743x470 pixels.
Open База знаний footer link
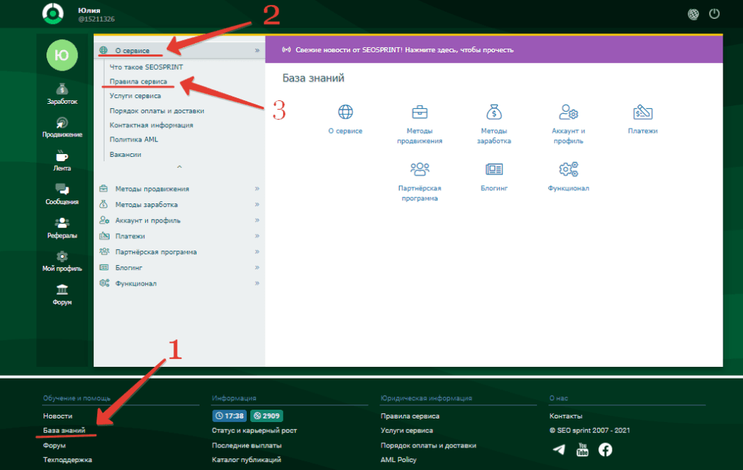pos(64,431)
